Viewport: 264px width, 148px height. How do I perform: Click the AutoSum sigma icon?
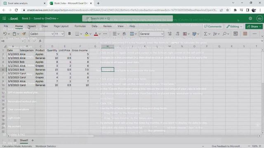(x=205, y=34)
